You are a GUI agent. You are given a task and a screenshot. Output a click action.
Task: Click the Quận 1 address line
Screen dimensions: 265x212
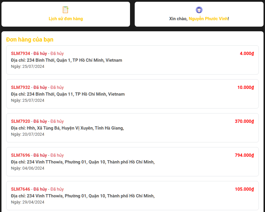(x=67, y=60)
